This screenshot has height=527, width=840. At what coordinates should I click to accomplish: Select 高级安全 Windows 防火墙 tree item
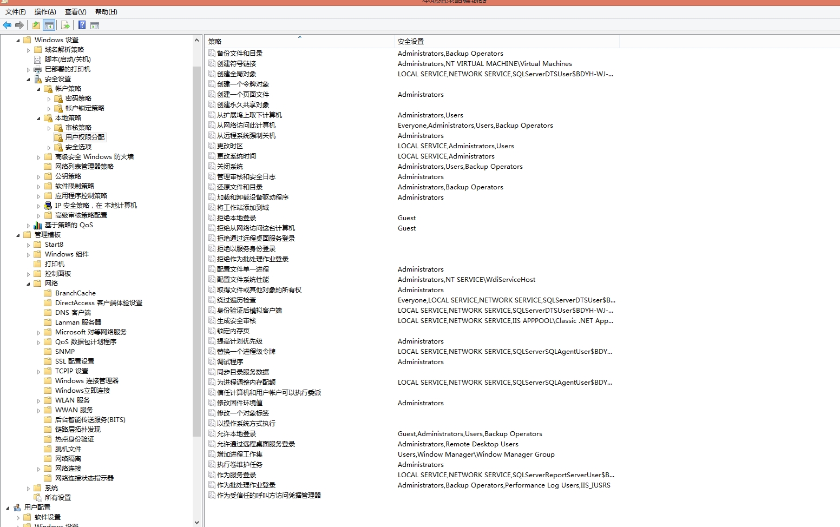tap(94, 157)
